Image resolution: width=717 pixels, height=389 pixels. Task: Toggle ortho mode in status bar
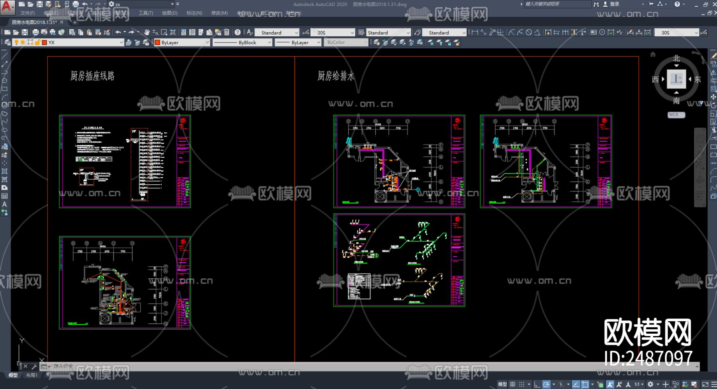tap(537, 384)
